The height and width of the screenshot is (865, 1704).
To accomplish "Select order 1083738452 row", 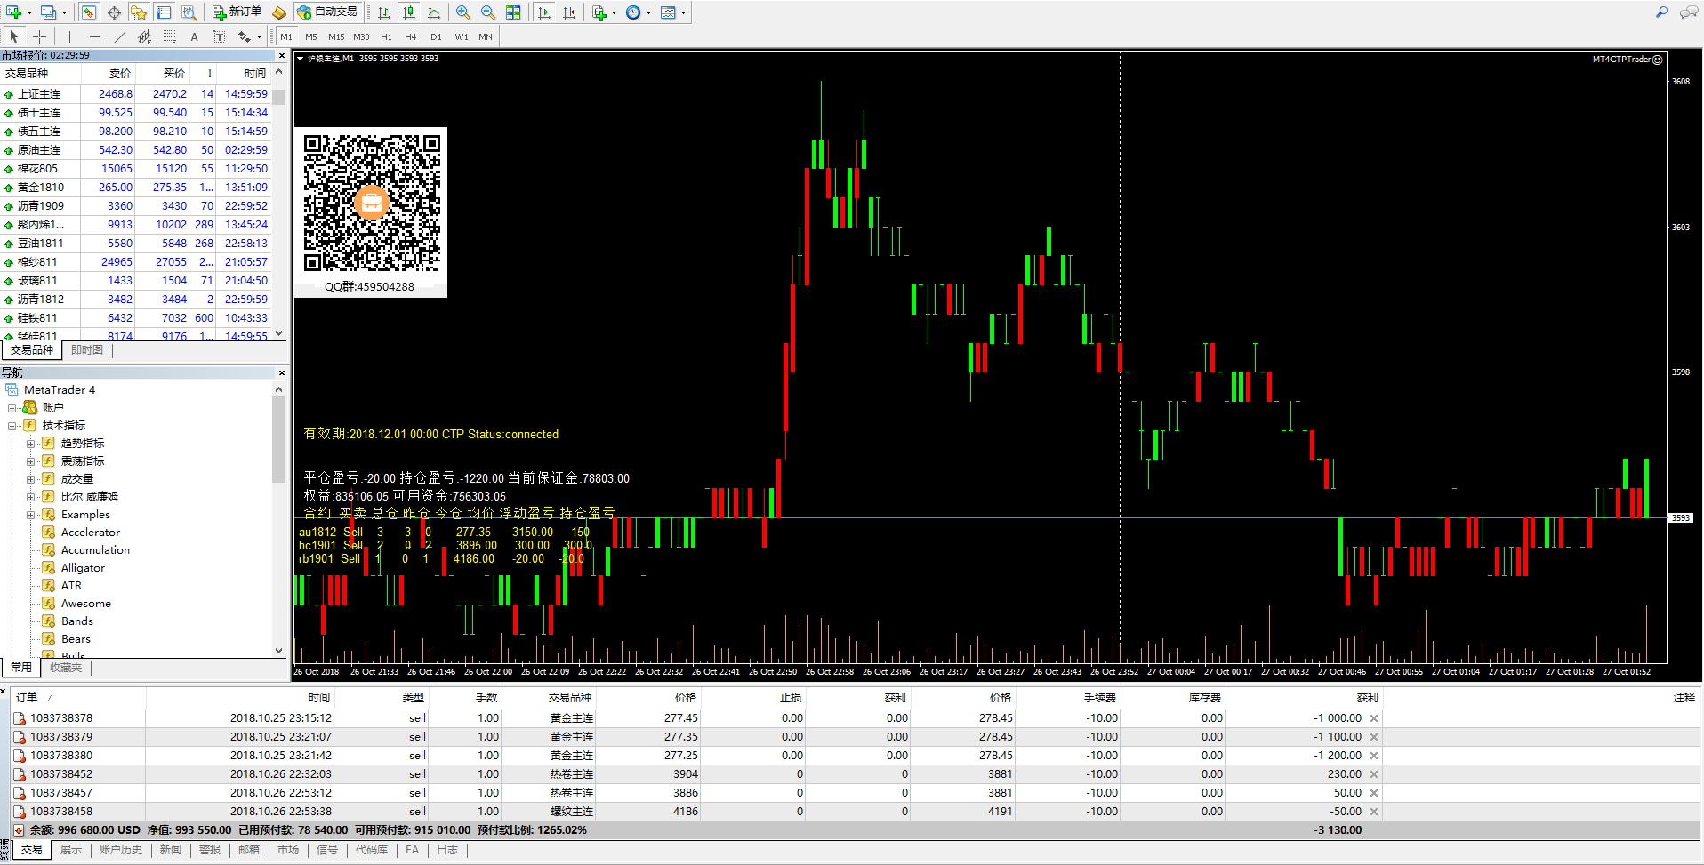I will [x=854, y=774].
